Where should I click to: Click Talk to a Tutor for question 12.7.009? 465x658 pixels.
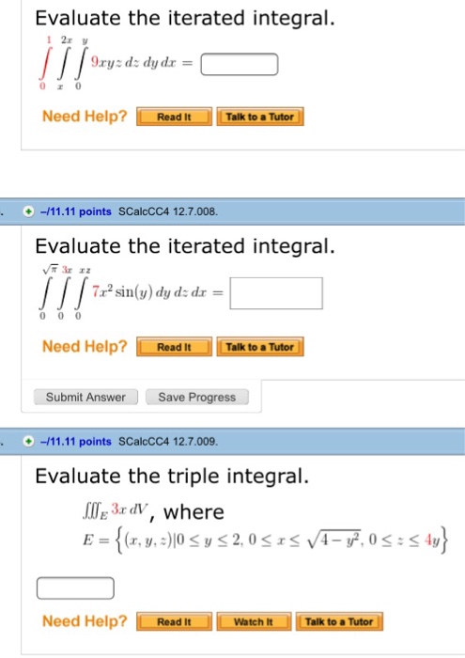click(x=339, y=621)
